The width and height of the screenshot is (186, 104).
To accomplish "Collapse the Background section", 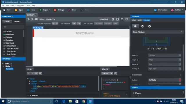I will (180, 75).
